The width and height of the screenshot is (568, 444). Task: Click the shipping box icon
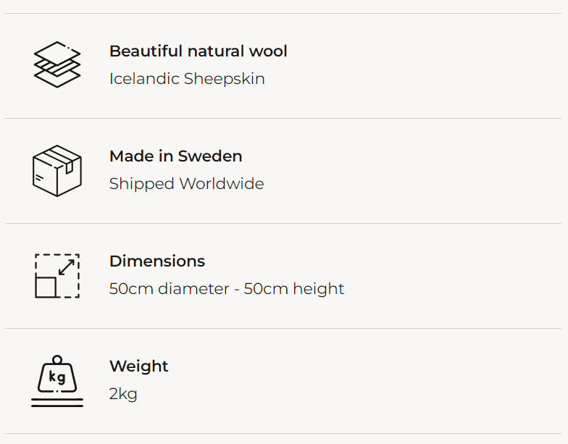[57, 170]
